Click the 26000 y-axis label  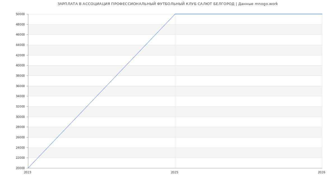tap(20, 137)
